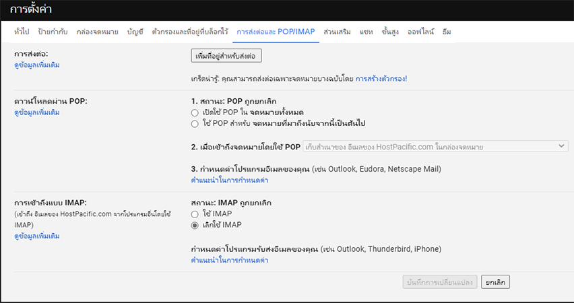The image size is (574, 303).
Task: Go to the บัญชี tab
Action: click(x=135, y=32)
